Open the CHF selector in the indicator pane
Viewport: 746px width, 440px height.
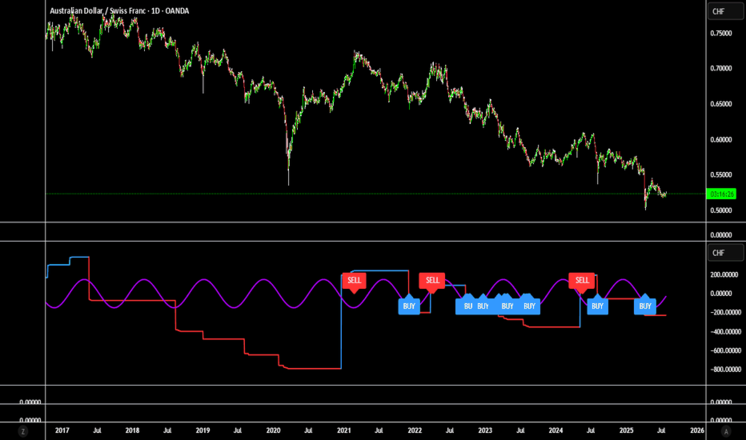[x=725, y=253]
